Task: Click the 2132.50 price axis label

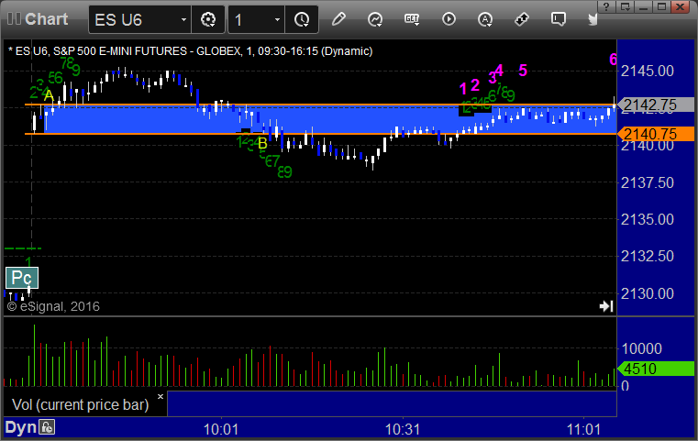Action: 648,257
